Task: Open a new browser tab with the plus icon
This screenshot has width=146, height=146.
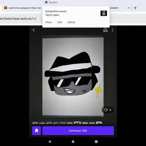Action: click(135, 8)
